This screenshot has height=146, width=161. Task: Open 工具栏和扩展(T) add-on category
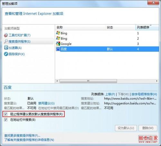tap(19, 35)
